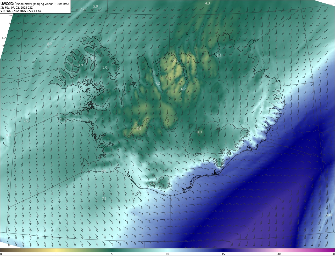Click the 5.9 value label on the map
Image resolution: width=335 pixels, height=256 pixels.
96,6
